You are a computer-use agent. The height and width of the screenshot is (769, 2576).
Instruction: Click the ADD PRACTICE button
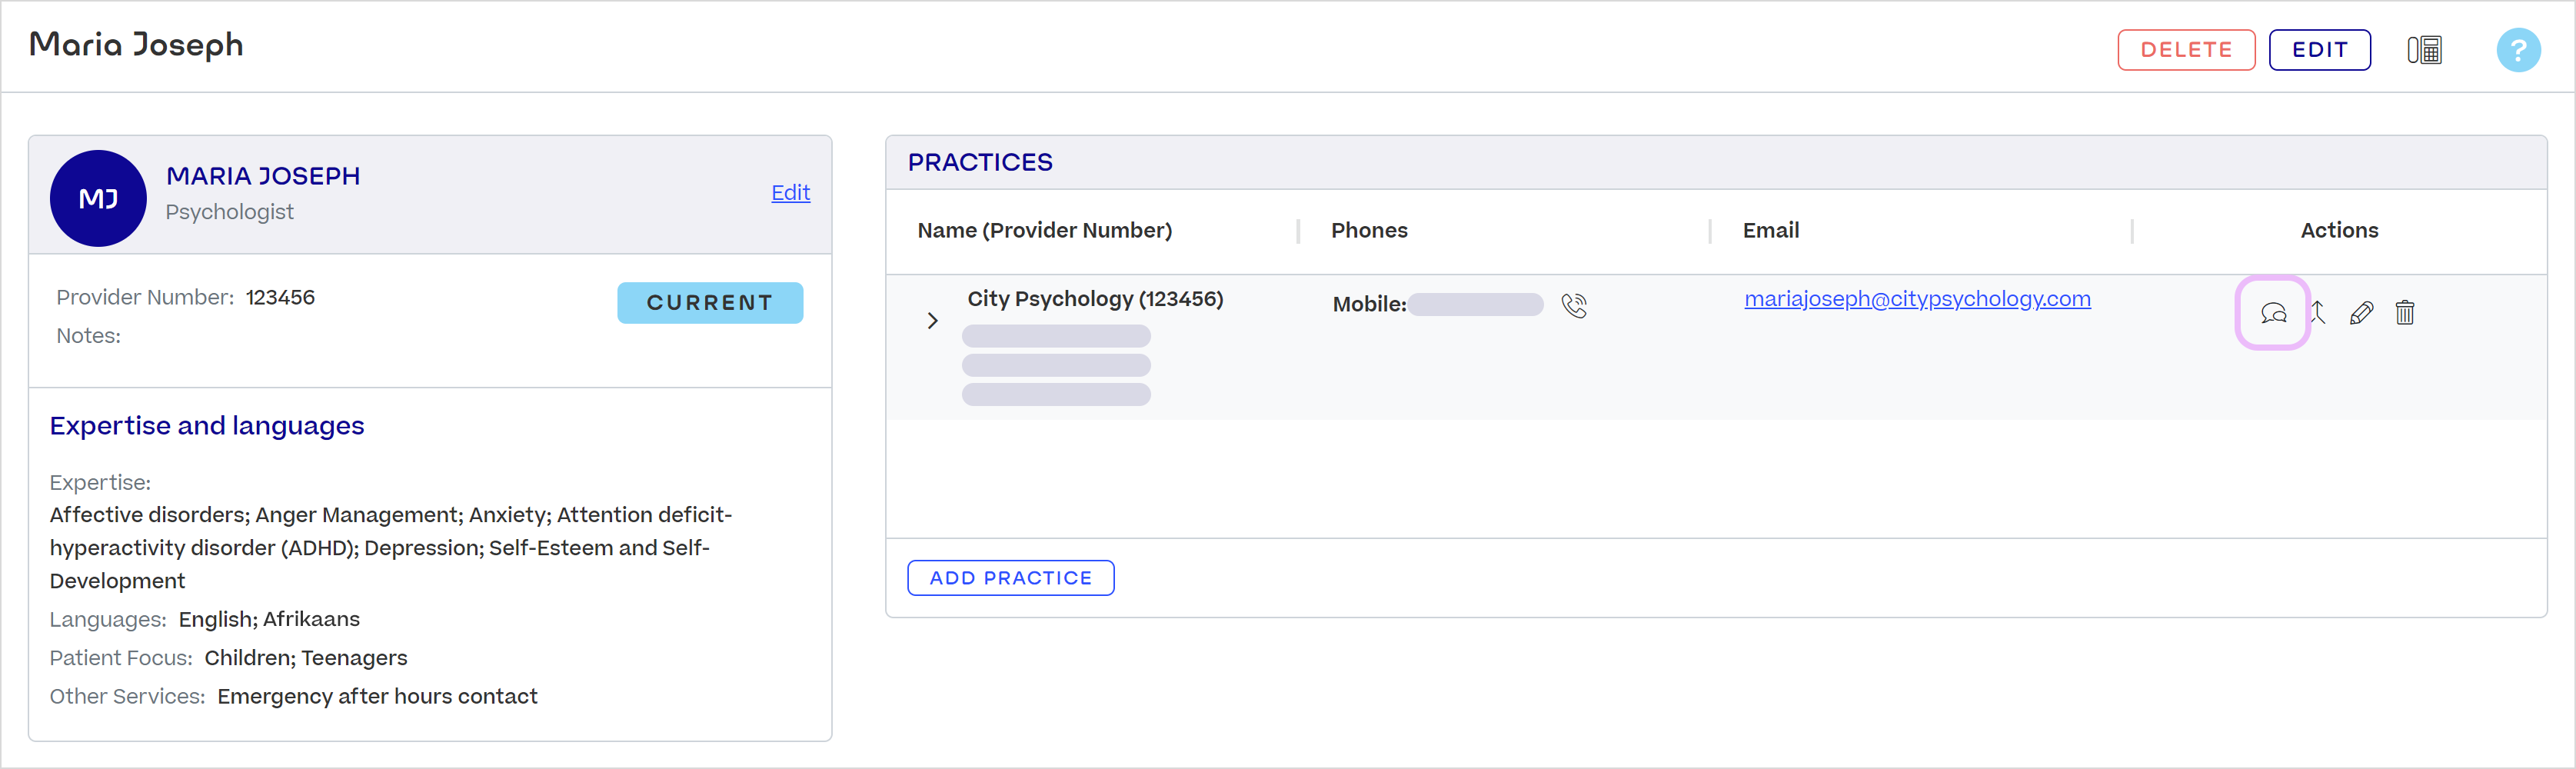click(x=1010, y=577)
